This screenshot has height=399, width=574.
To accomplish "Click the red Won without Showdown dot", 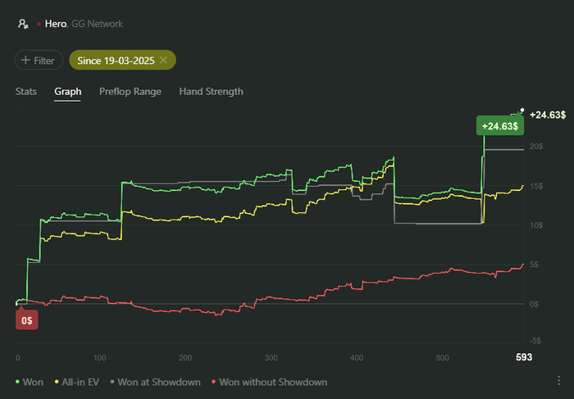I will (x=215, y=382).
